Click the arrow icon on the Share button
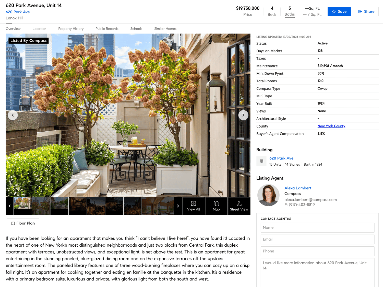The image size is (383, 287). (360, 12)
